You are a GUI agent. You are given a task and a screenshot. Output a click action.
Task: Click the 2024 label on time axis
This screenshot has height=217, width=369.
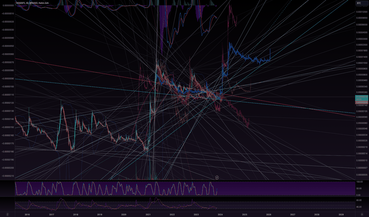(x=220, y=214)
